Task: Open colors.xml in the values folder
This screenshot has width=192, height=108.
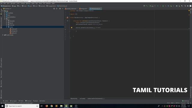Action: (x=13, y=29)
